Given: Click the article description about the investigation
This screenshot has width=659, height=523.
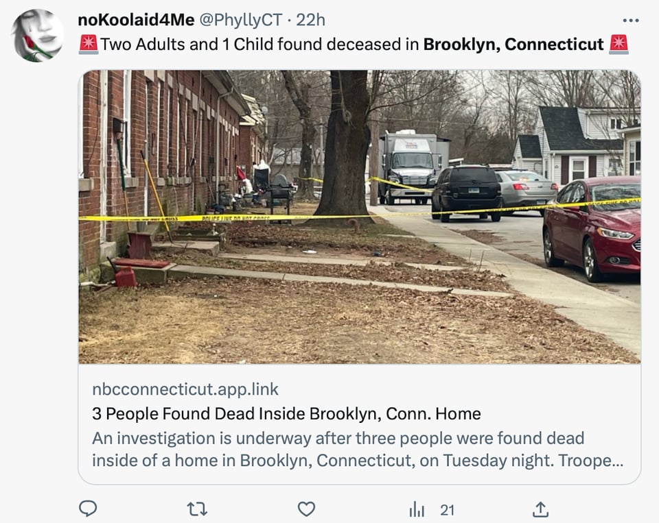Looking at the screenshot, I should coord(358,449).
